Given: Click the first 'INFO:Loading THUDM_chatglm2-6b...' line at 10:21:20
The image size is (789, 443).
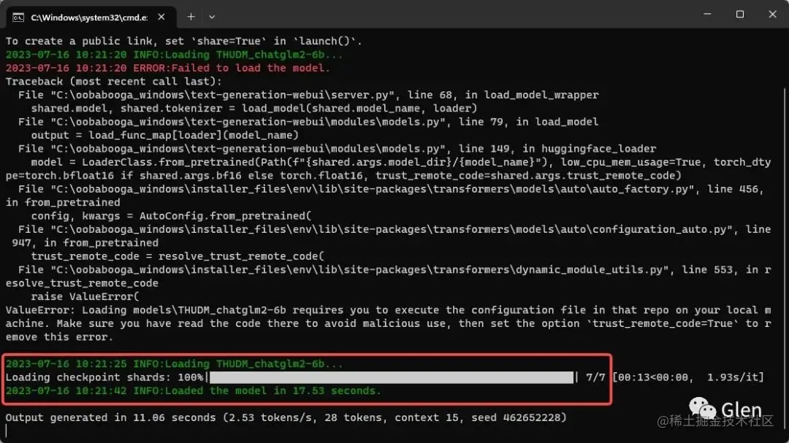Looking at the screenshot, I should pyautogui.click(x=174, y=54).
